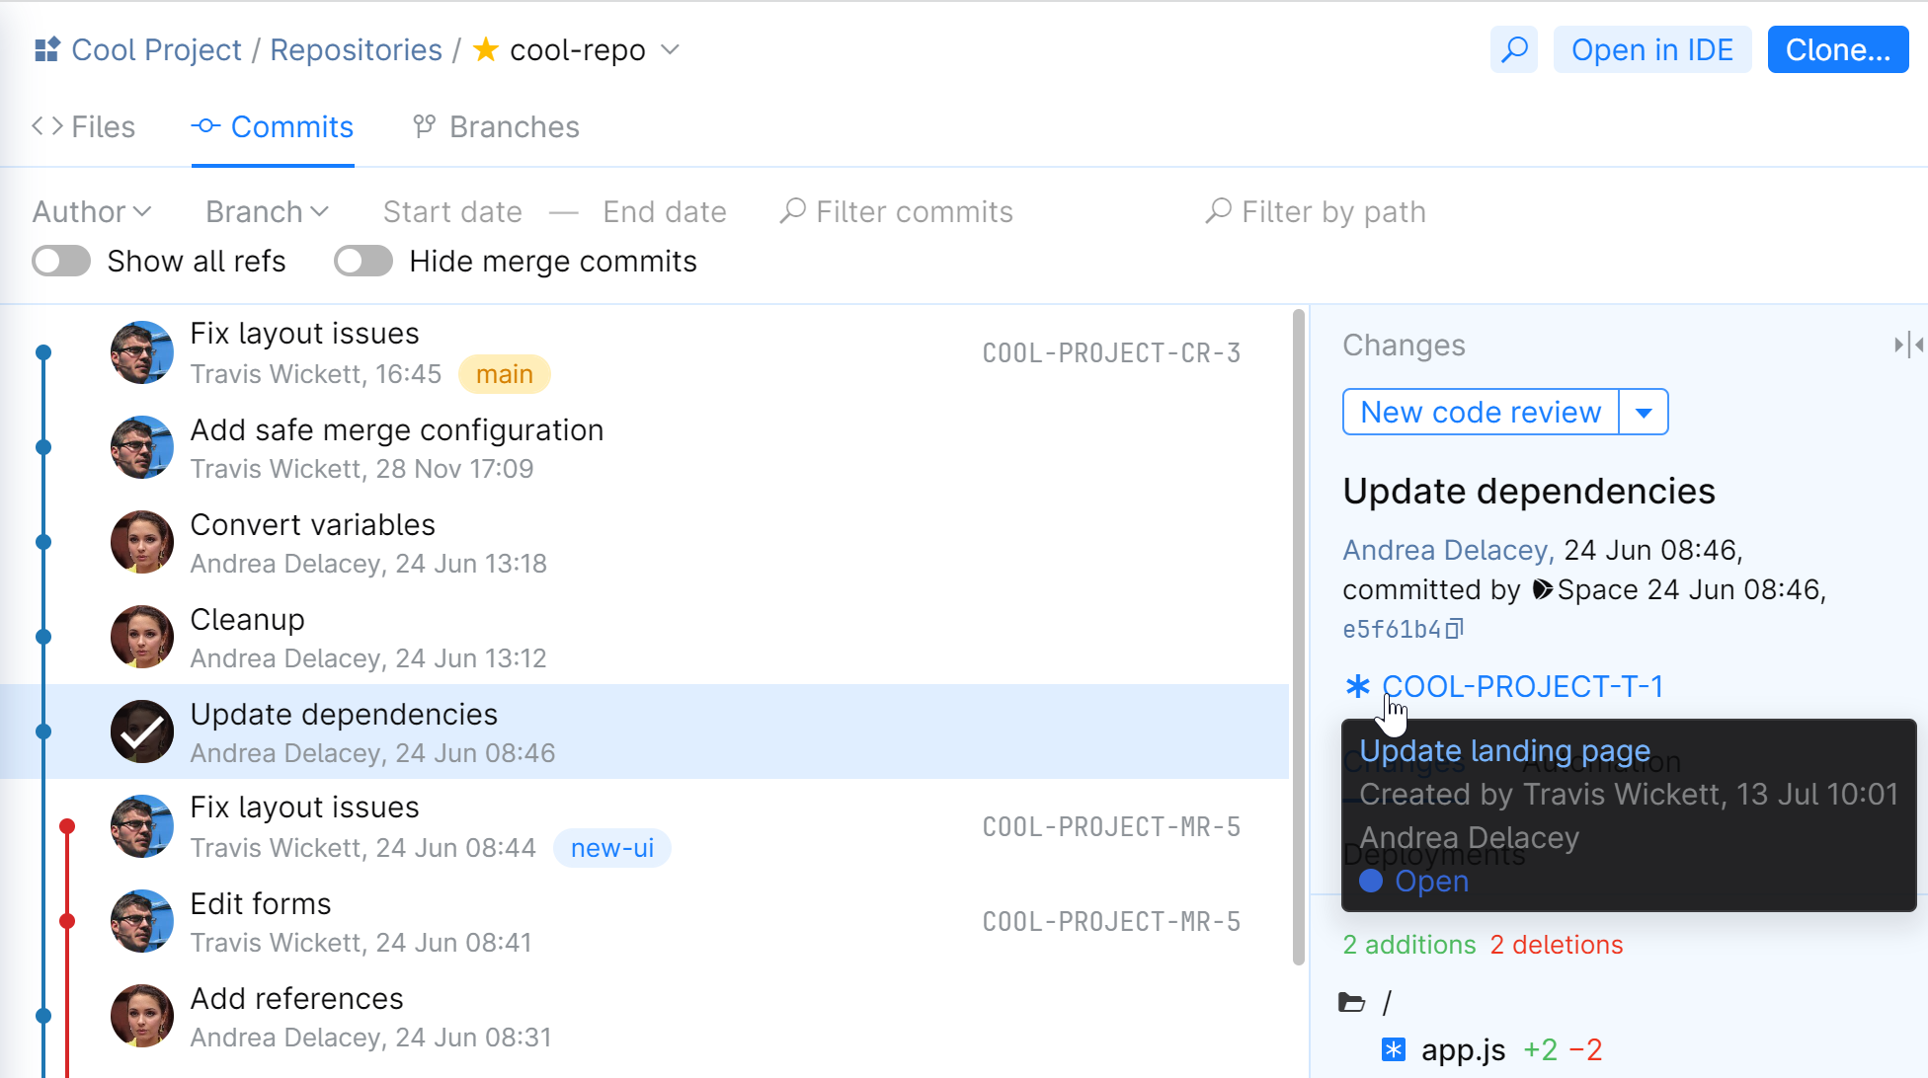Click the search magnifier icon
1928x1078 pixels.
[x=1513, y=49]
